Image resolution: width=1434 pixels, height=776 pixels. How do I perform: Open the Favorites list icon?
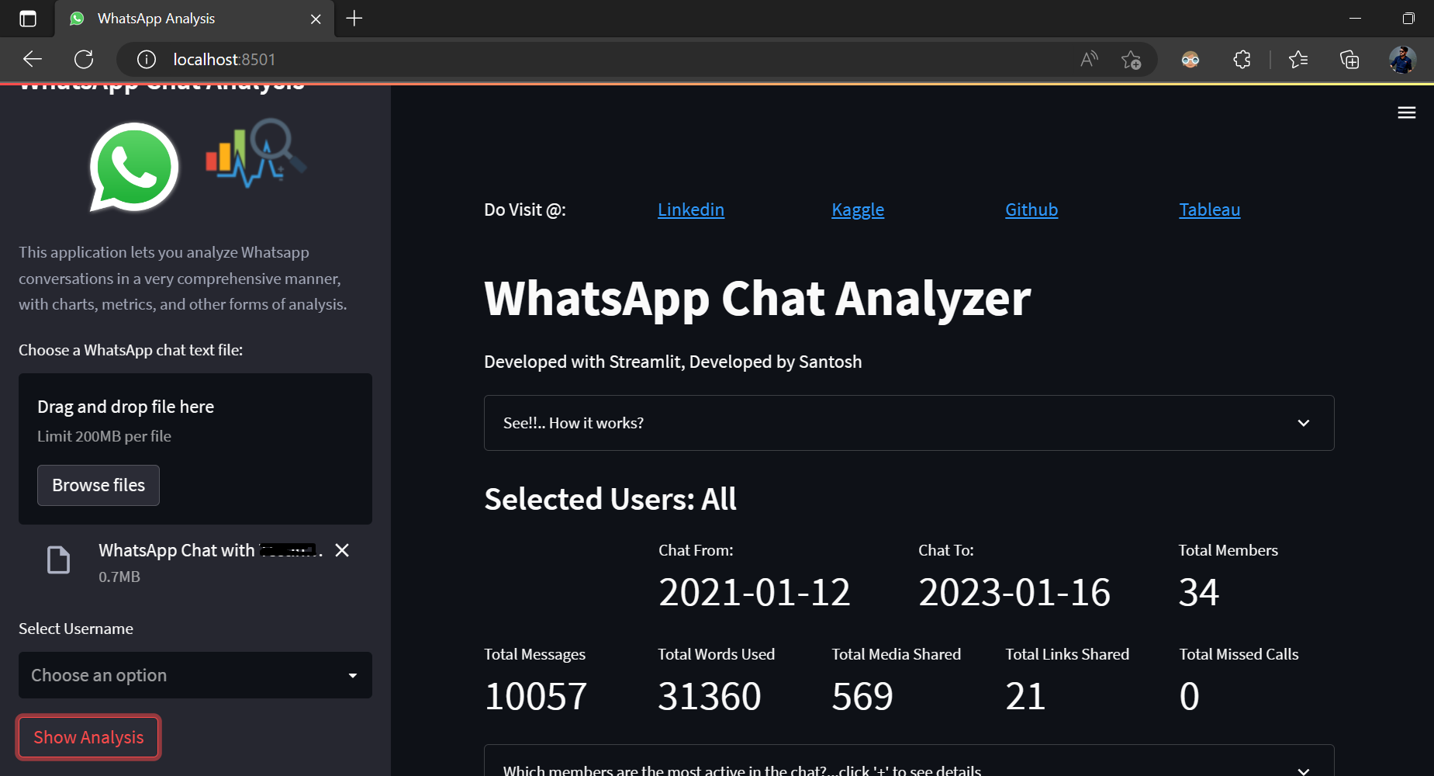point(1298,59)
